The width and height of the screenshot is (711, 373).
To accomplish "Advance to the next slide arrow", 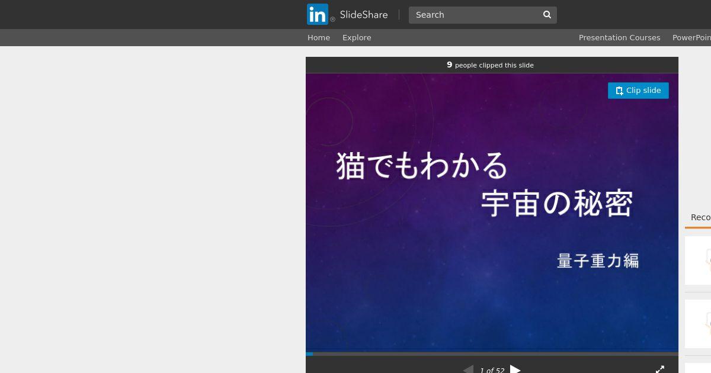I will [x=515, y=369].
